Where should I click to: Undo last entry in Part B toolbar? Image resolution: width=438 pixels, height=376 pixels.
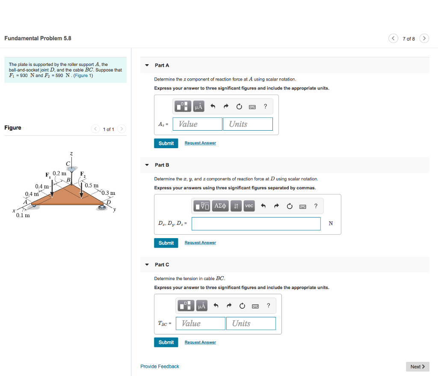click(x=263, y=206)
